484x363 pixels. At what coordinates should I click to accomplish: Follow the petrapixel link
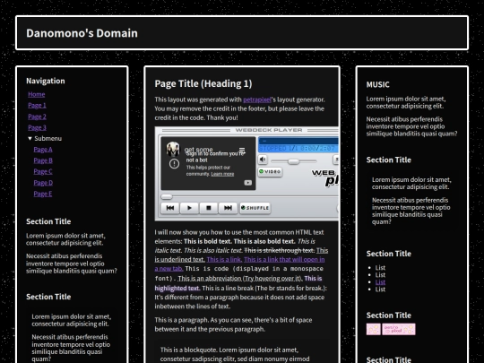click(257, 99)
